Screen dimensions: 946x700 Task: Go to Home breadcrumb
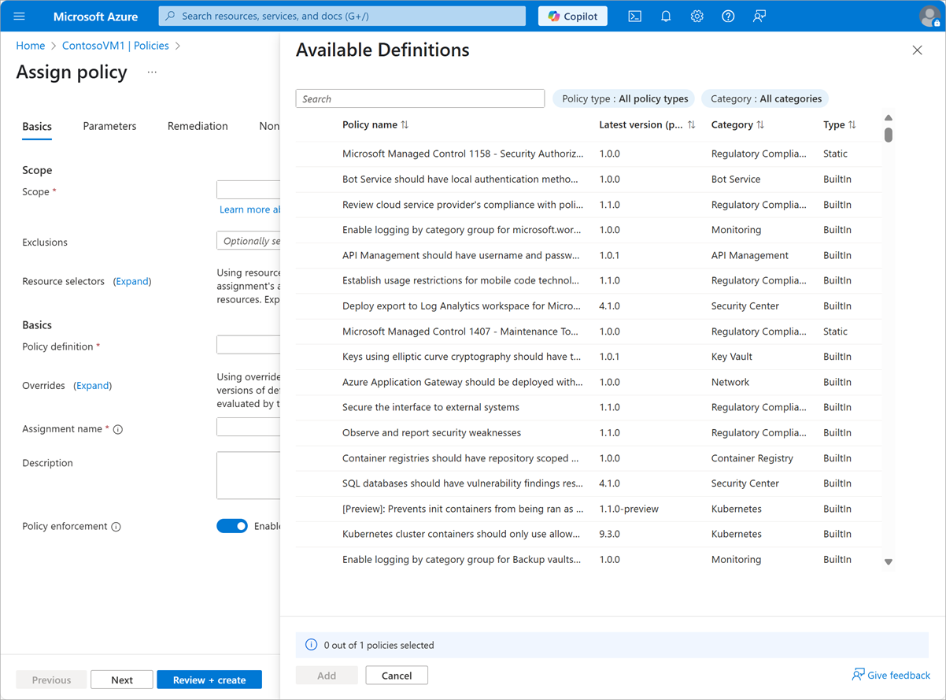pos(31,46)
